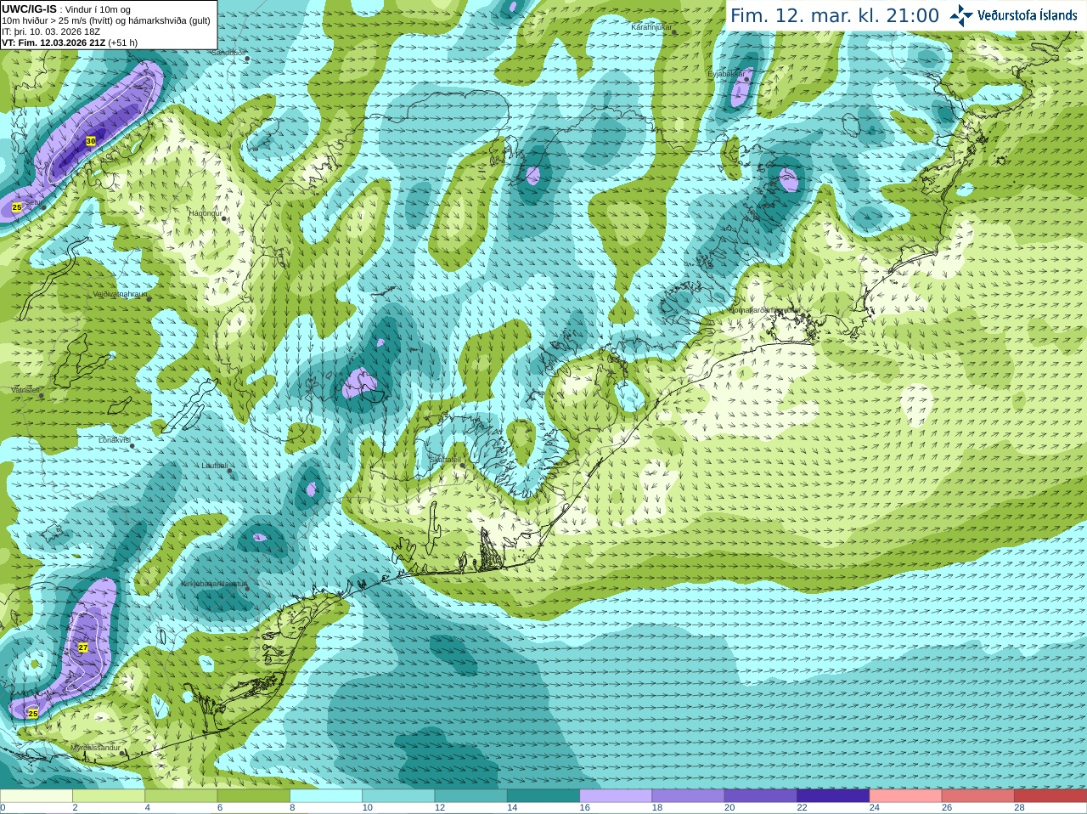This screenshot has width=1087, height=814.
Task: Click the Veðurstofa Íslands logo icon
Action: click(x=961, y=15)
